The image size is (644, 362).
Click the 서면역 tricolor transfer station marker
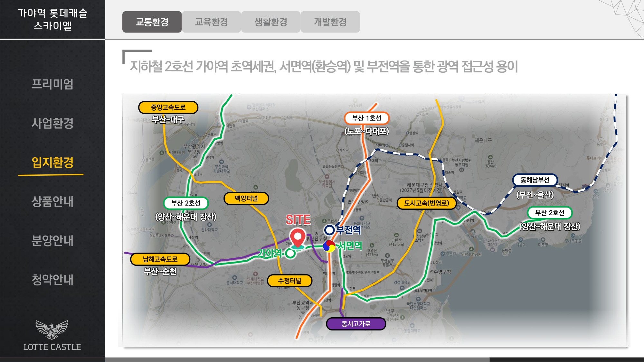click(x=329, y=246)
